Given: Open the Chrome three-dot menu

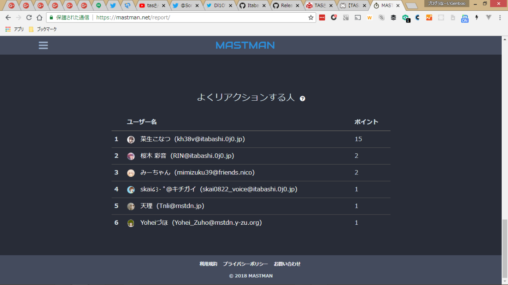Looking at the screenshot, I should [500, 18].
